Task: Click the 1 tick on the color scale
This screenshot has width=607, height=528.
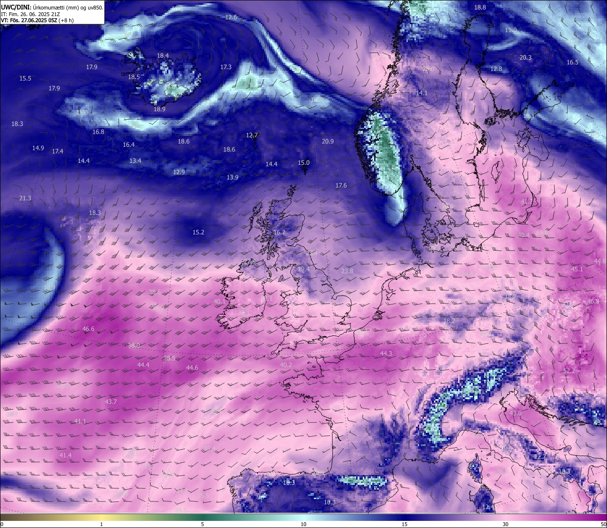Action: [x=101, y=524]
